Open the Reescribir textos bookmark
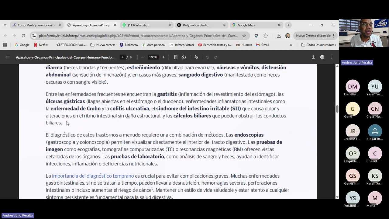This screenshot has width=389, height=219. click(x=215, y=45)
